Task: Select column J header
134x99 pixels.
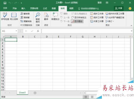Action: click(118, 37)
